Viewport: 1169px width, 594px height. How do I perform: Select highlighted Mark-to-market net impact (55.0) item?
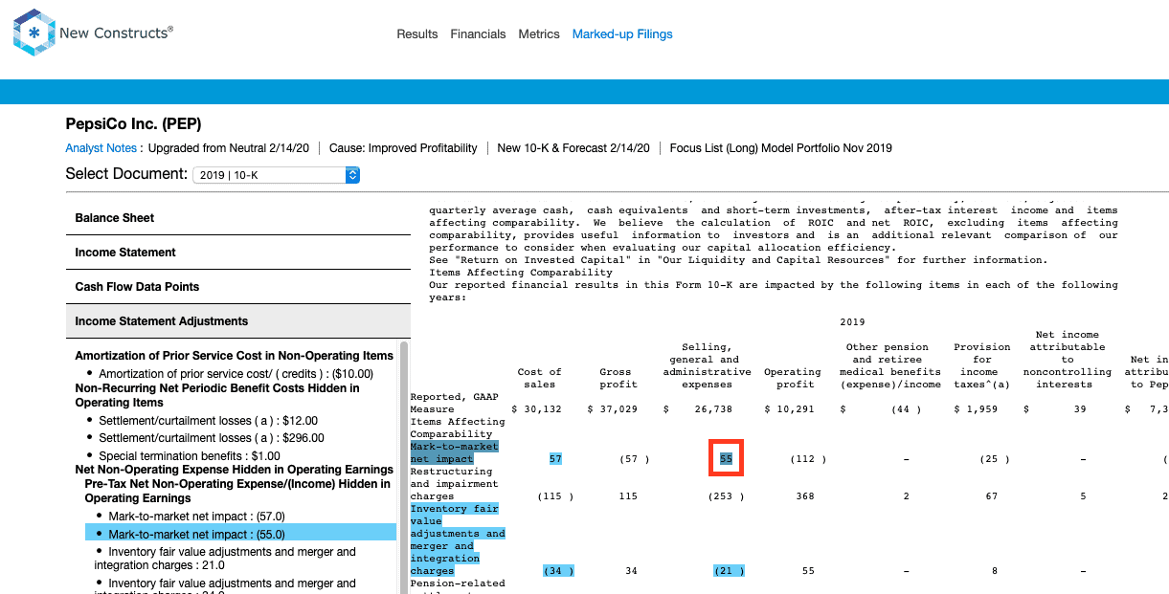pos(240,534)
